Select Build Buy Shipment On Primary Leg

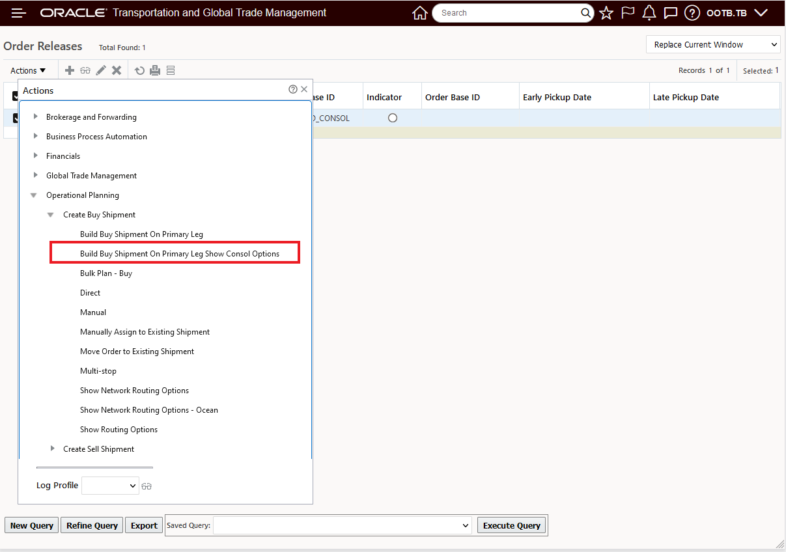(x=141, y=234)
